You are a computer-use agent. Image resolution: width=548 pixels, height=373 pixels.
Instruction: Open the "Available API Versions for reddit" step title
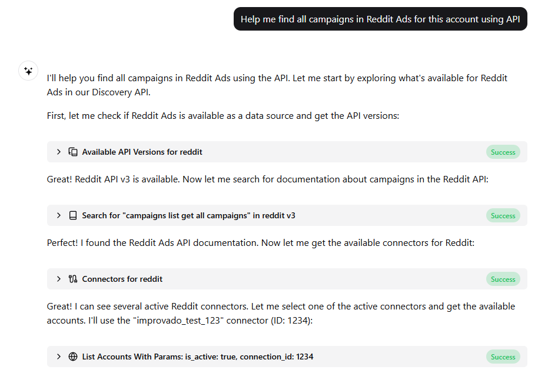(x=142, y=152)
